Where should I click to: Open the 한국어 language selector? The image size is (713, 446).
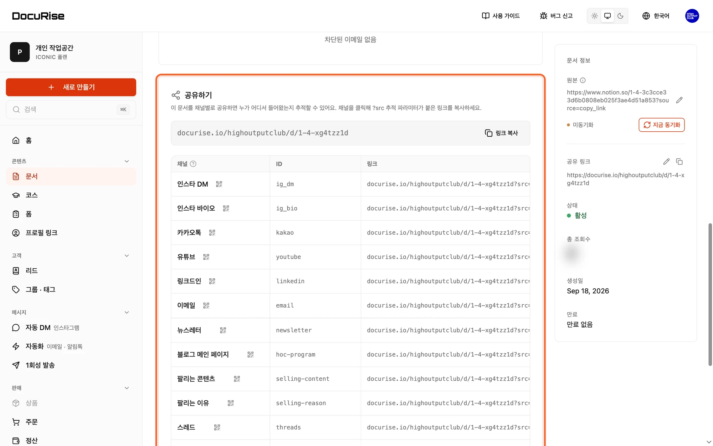pyautogui.click(x=656, y=16)
